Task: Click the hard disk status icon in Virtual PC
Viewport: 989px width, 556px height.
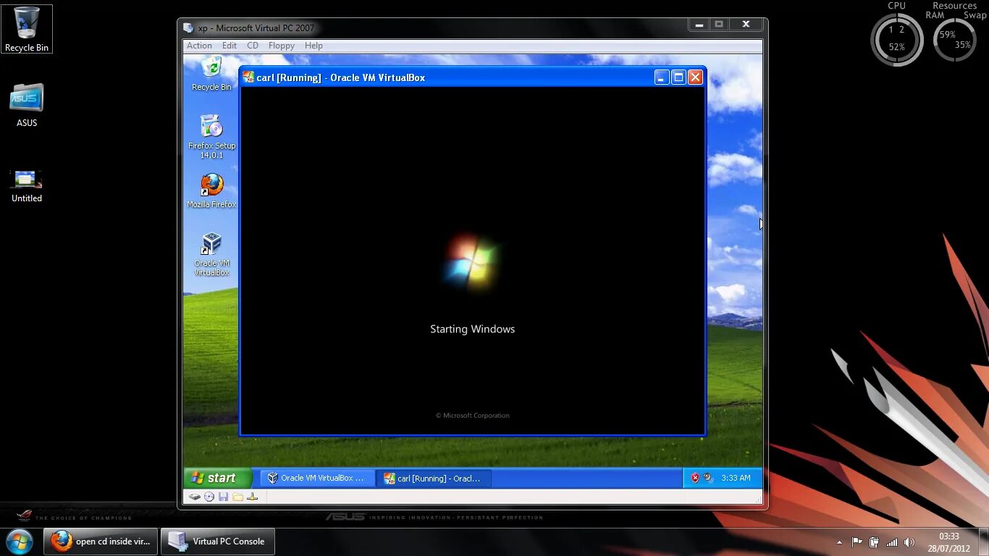Action: [x=194, y=497]
